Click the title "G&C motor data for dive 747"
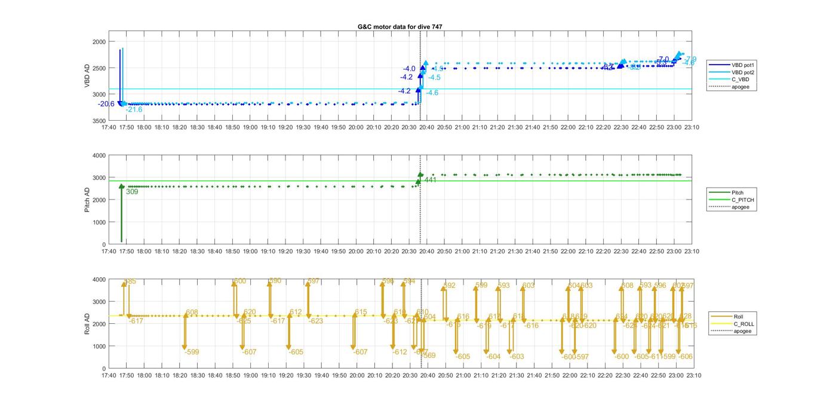 pos(400,27)
